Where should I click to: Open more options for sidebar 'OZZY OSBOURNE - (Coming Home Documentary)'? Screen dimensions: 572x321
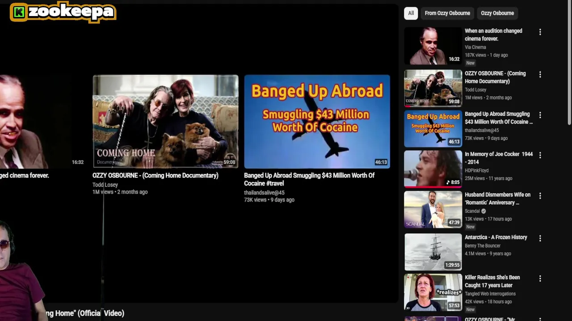[540, 74]
